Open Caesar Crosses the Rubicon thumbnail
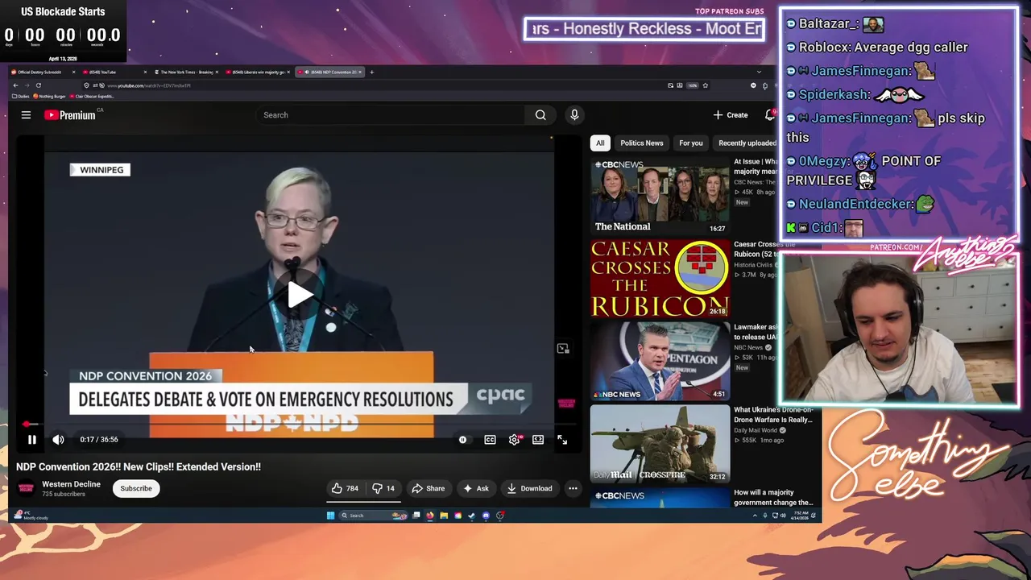1031x580 pixels. [x=660, y=279]
